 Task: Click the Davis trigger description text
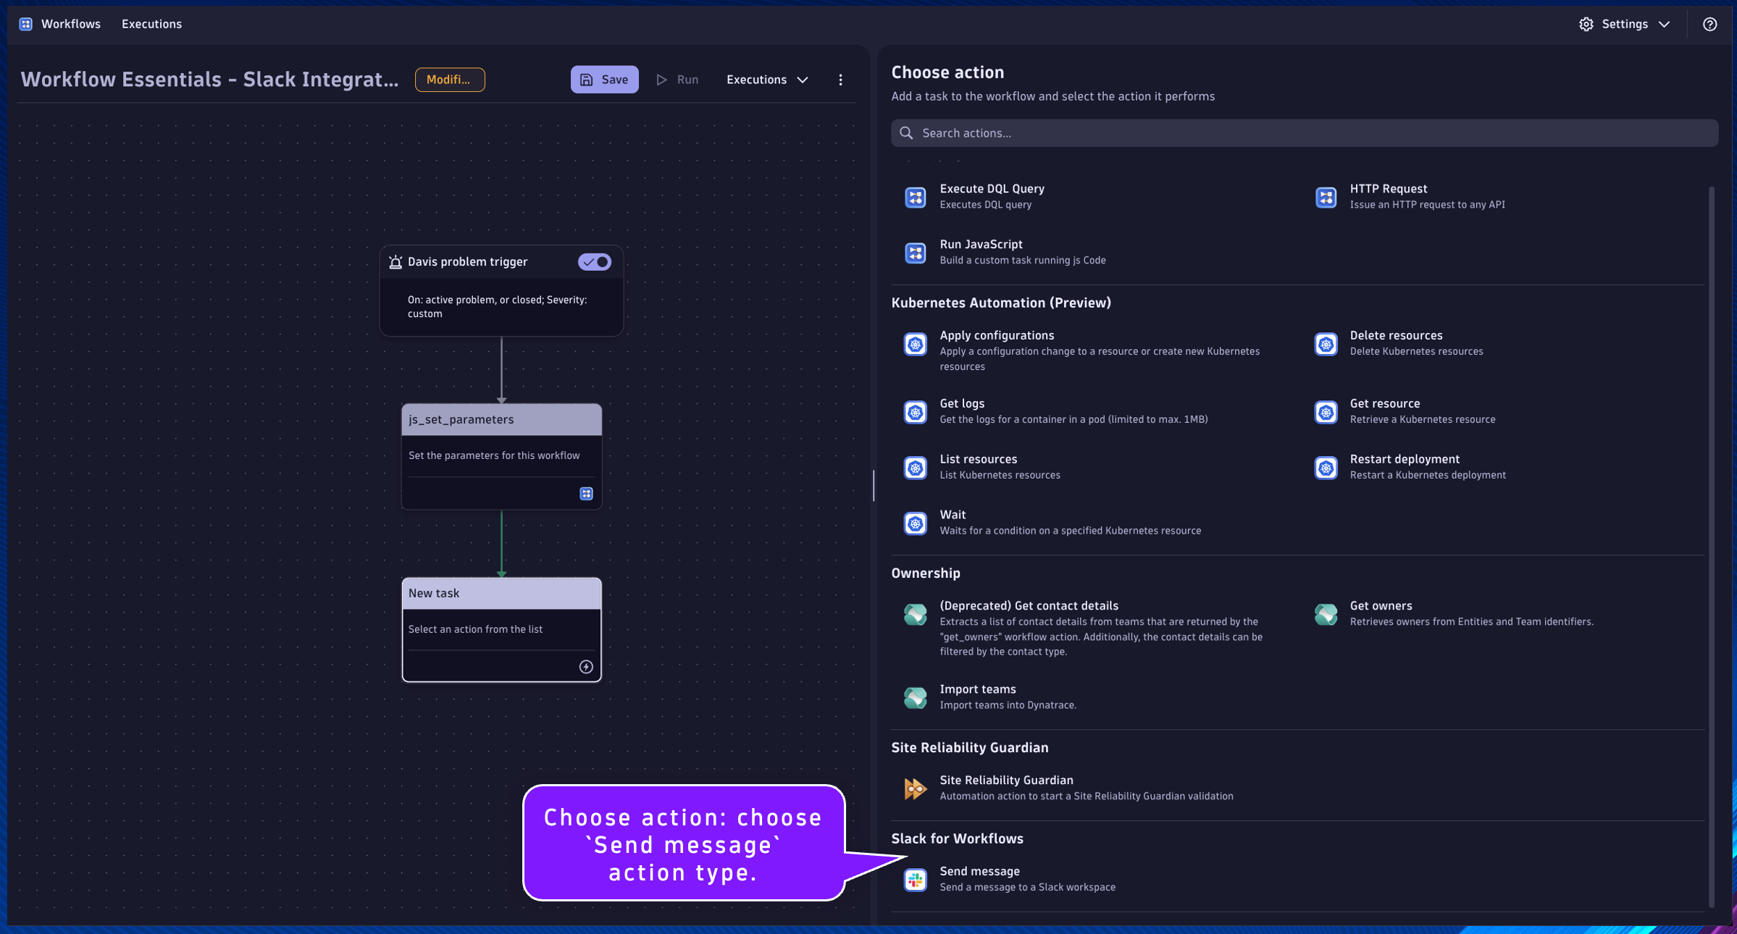click(x=497, y=307)
